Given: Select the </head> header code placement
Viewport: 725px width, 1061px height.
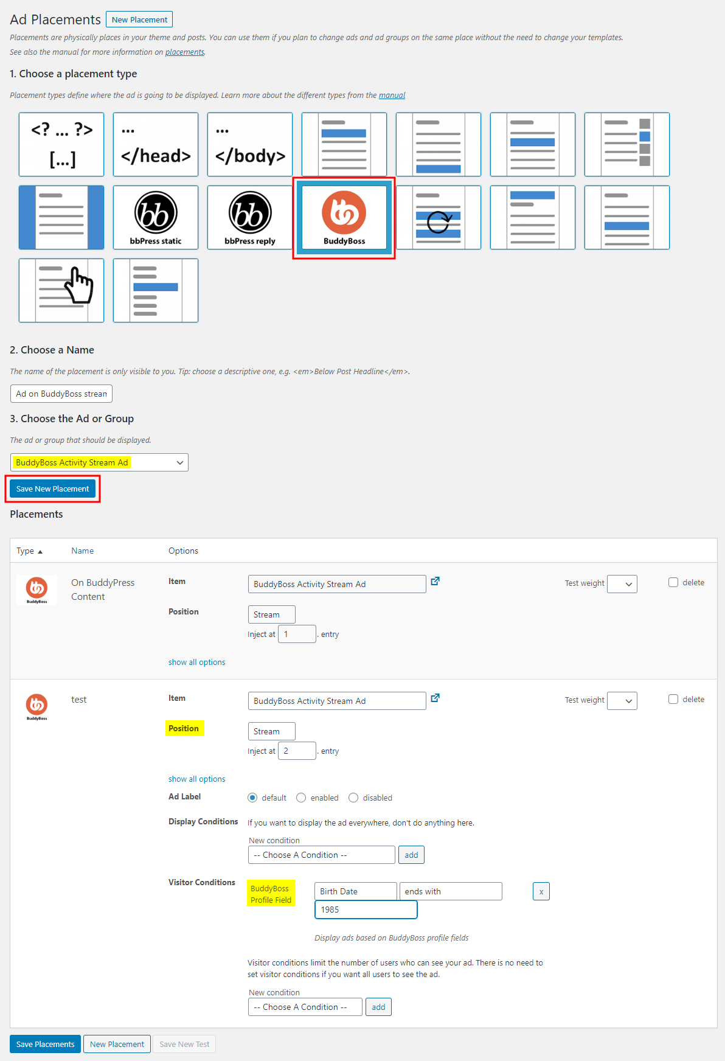Looking at the screenshot, I should (x=156, y=144).
